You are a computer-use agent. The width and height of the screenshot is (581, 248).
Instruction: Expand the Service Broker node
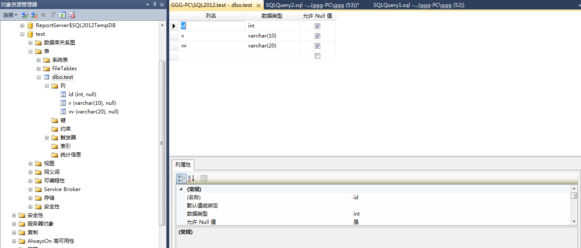(x=31, y=189)
